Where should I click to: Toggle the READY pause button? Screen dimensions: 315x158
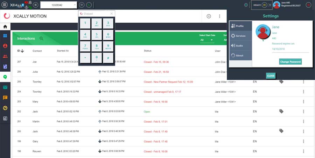tap(264, 5)
